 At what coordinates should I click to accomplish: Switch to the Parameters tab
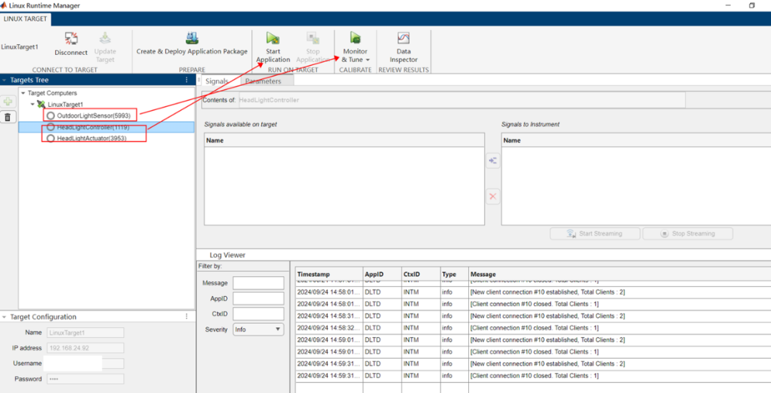(263, 81)
